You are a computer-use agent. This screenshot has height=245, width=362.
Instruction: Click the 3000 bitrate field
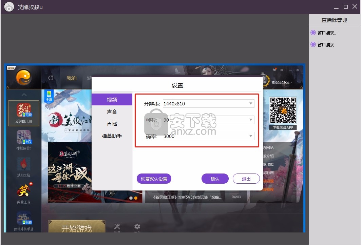point(208,136)
